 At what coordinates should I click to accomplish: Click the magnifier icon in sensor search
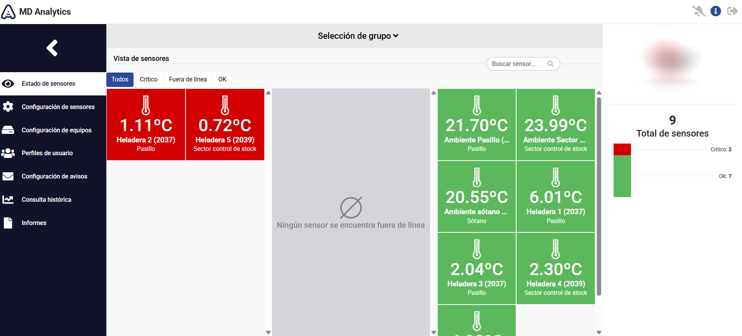coord(550,64)
